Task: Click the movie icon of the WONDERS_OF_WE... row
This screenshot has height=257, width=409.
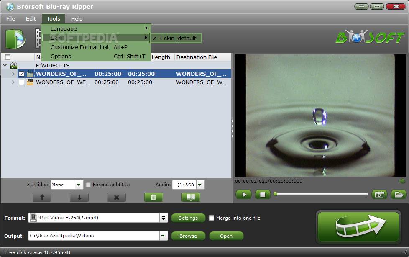Action: click(30, 82)
